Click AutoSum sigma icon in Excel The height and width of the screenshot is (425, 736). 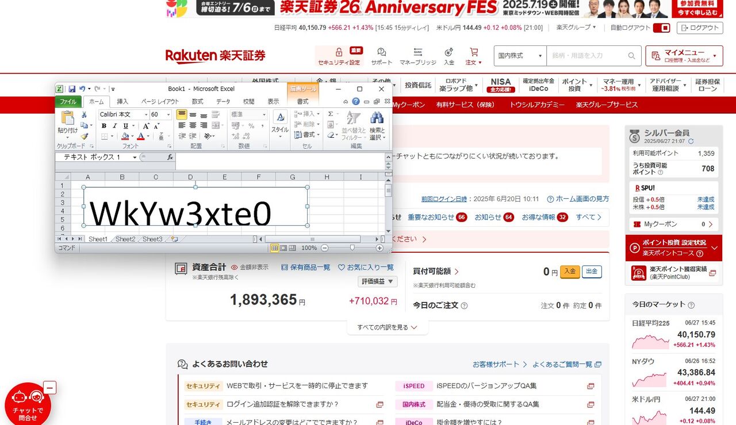point(331,114)
